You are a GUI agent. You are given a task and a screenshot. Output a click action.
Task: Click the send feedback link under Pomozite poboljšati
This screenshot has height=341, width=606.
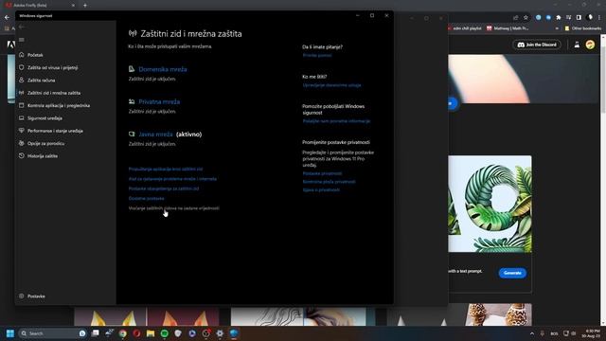point(336,121)
